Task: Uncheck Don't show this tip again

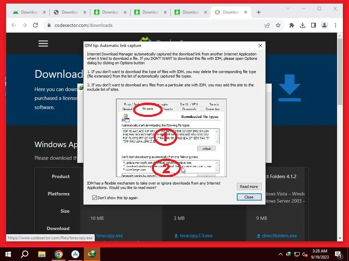Action: tap(95, 198)
